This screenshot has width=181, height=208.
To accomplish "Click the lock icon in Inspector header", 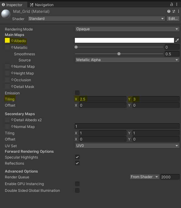I will (171, 5).
